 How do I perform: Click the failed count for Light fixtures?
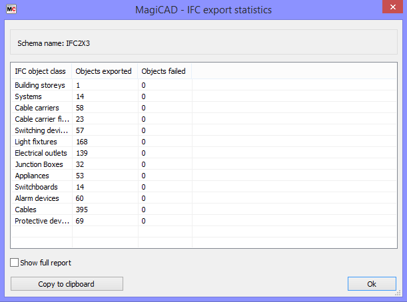click(x=143, y=142)
